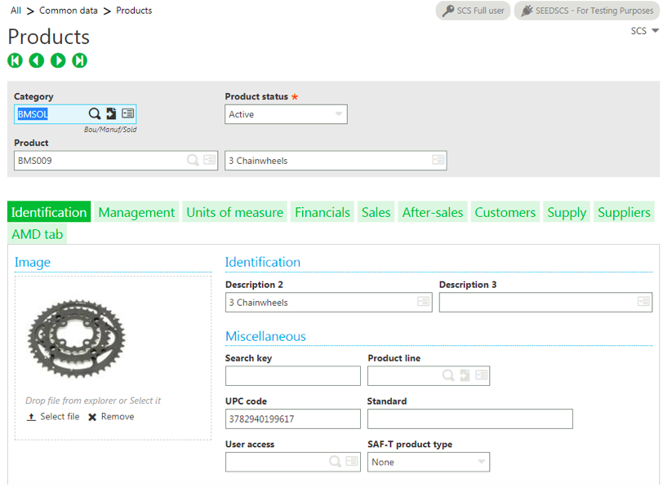This screenshot has width=663, height=487.
Task: Open the Category lookup magnifier icon
Action: tap(94, 113)
